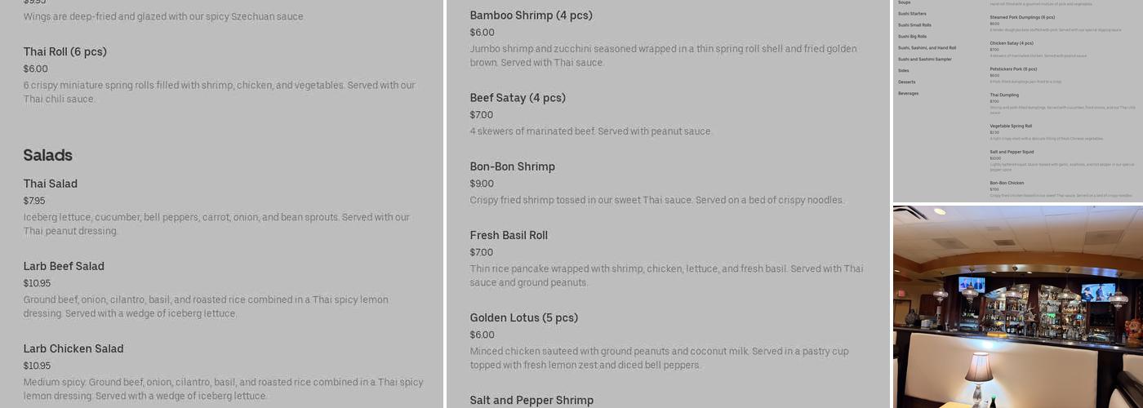Open the restaurant bar interior photo
Screen dimensions: 1143x408
1017,307
